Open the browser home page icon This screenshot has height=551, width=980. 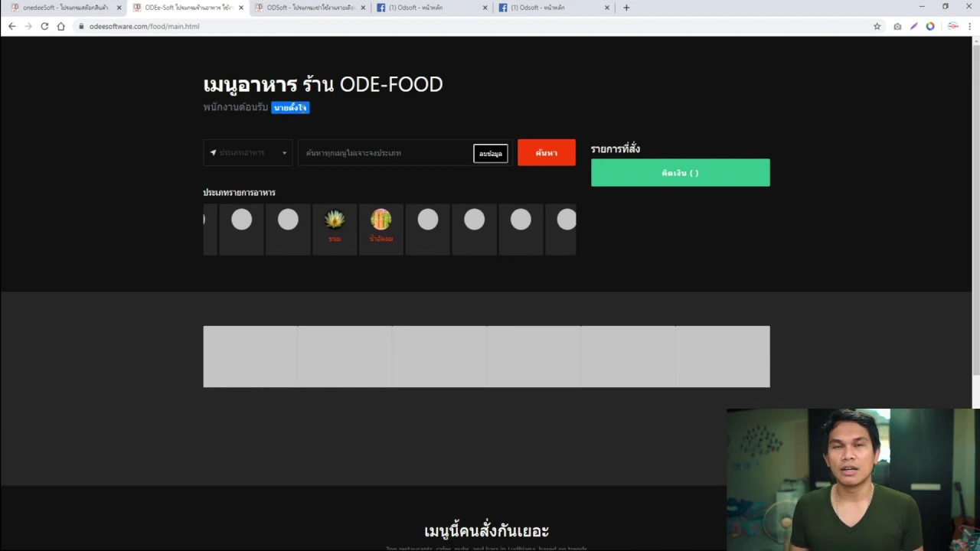61,26
